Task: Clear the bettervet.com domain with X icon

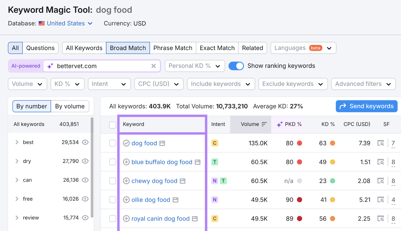Action: [154, 66]
